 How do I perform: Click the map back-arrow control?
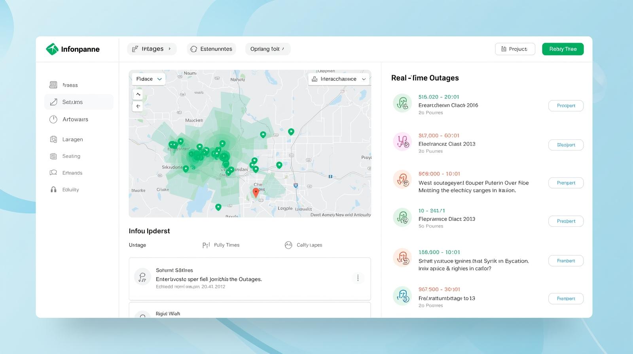pos(138,106)
